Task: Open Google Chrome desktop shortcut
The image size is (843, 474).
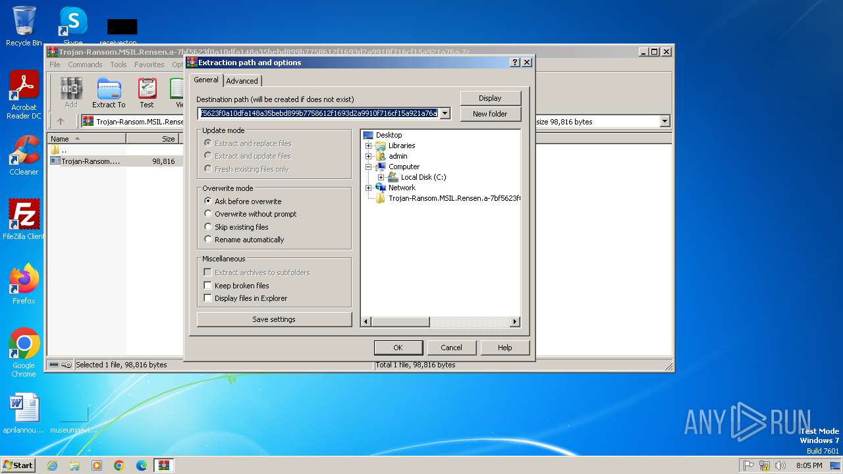Action: (24, 352)
